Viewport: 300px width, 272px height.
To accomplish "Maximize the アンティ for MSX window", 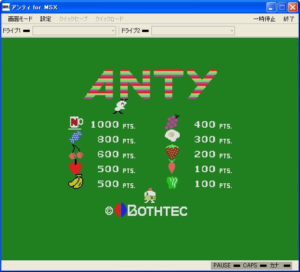I will 282,7.
